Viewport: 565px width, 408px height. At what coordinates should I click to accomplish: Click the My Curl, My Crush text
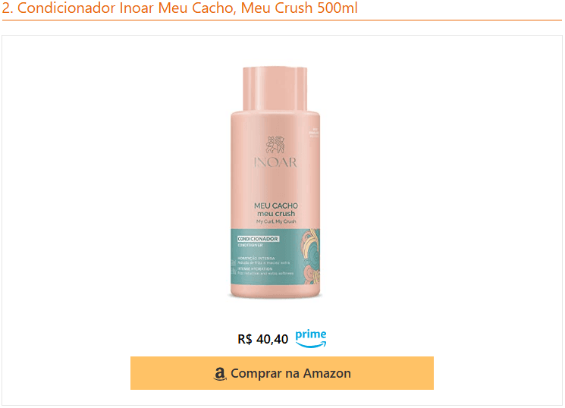click(x=276, y=221)
